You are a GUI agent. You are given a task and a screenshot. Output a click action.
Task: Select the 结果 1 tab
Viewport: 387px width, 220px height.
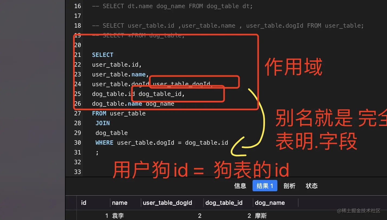pos(265,186)
